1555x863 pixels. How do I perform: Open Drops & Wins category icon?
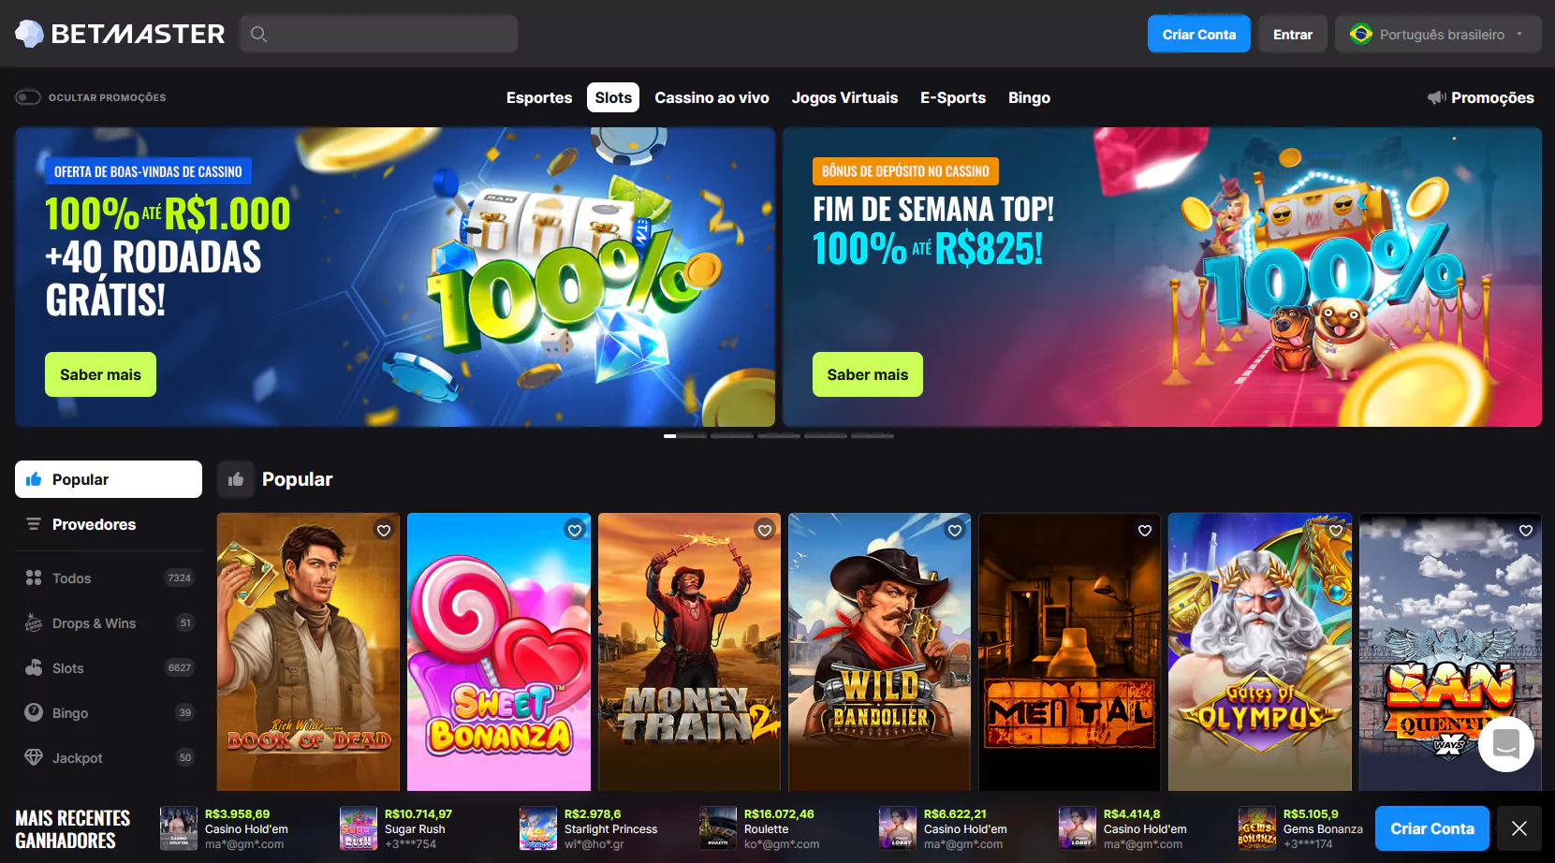34,622
